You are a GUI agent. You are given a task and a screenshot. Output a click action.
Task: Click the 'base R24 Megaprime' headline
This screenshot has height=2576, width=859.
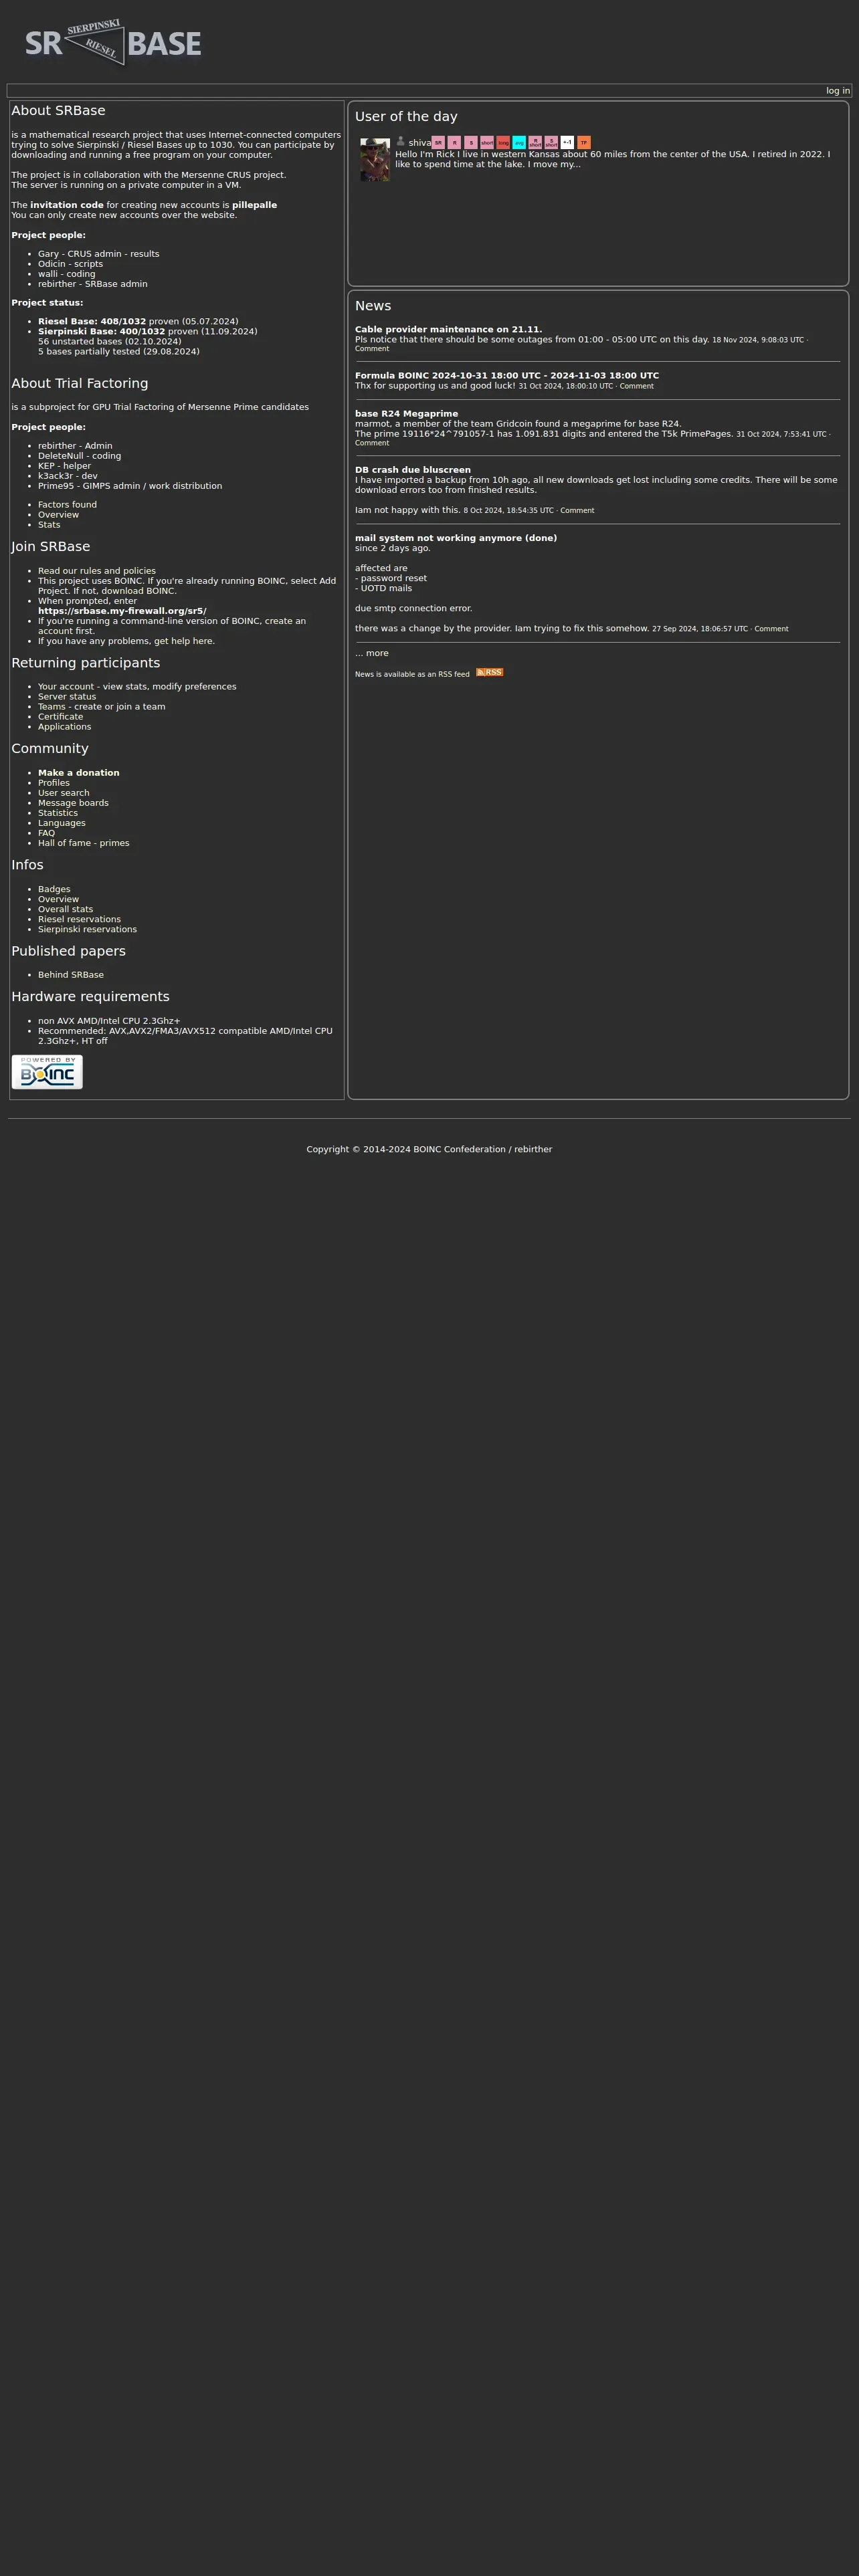point(406,413)
